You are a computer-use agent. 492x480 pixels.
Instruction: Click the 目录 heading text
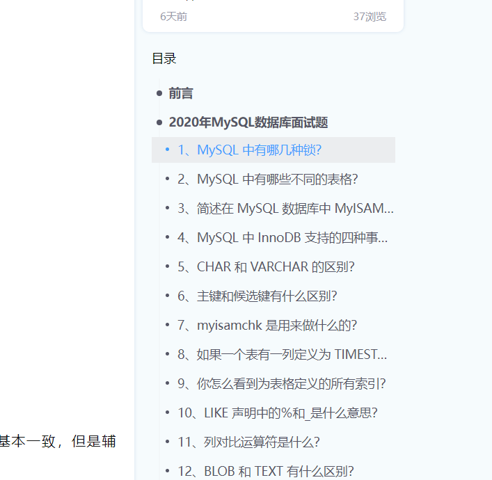[x=164, y=58]
